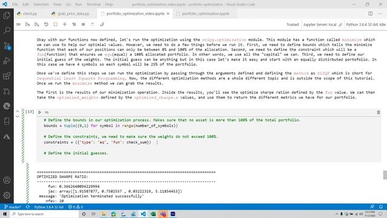The image size is (387, 218).
Task: Restart the Jupyter kernel
Action: [x=46, y=24]
